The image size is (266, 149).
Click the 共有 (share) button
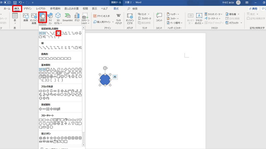(x=253, y=9)
